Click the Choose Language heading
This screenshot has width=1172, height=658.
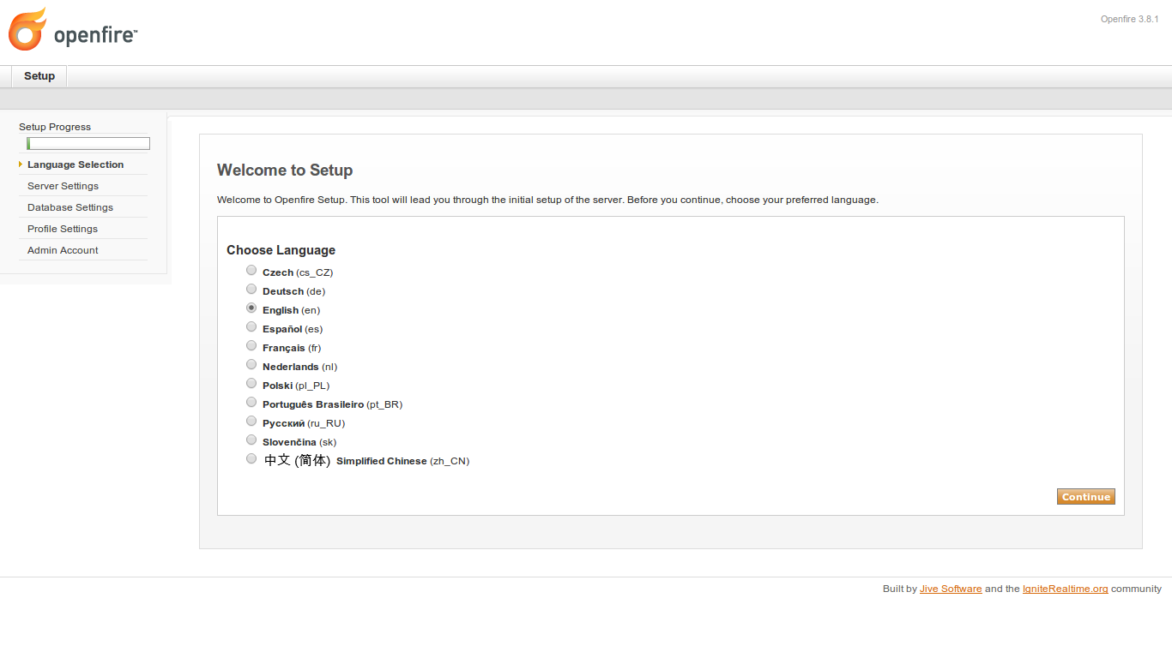pyautogui.click(x=281, y=250)
